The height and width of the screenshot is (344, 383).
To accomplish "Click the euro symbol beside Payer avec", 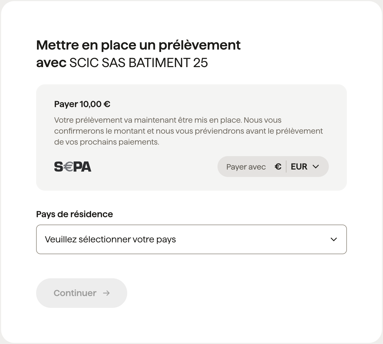I will coord(278,167).
